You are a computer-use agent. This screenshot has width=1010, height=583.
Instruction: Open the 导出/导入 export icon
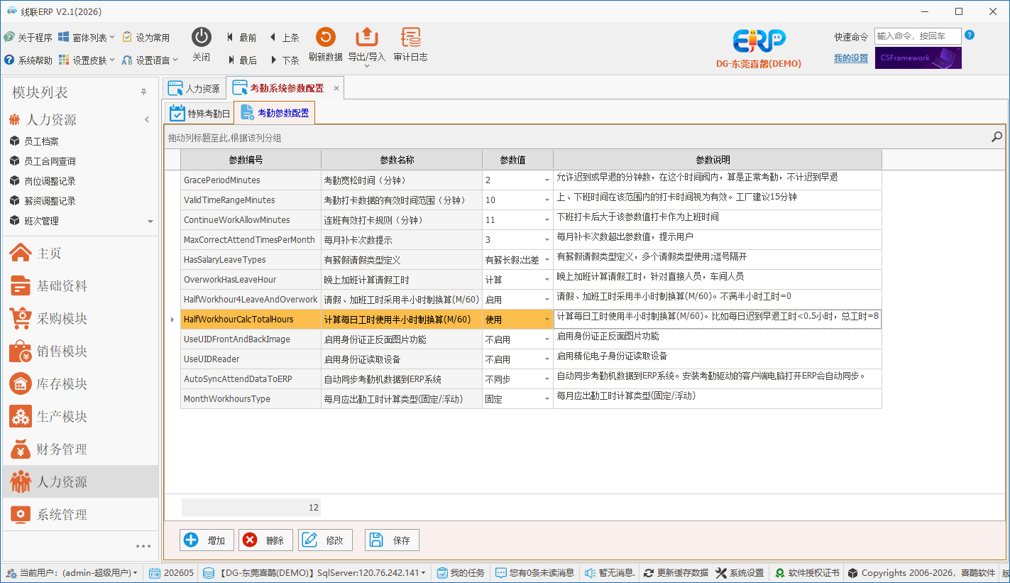coord(367,38)
